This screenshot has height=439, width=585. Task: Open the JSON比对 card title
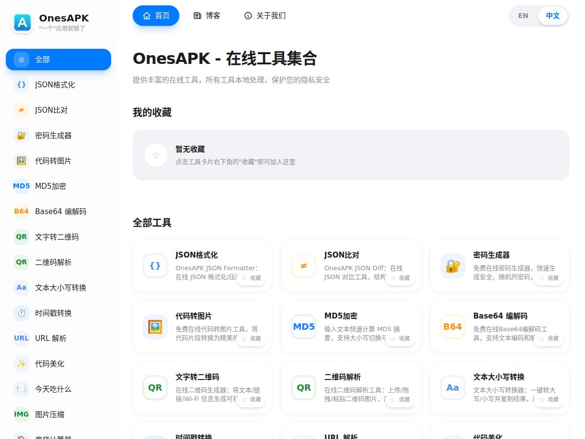pyautogui.click(x=342, y=255)
